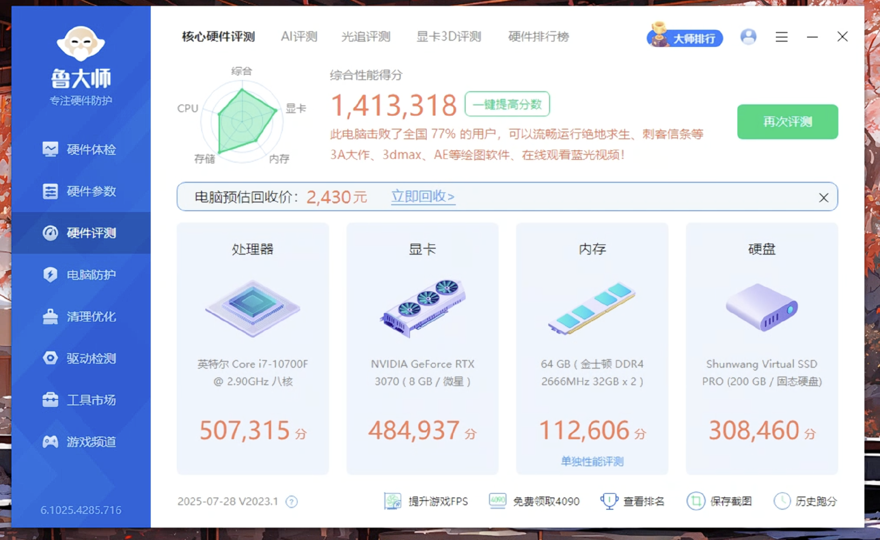This screenshot has height=540, width=880.
Task: Click 英特尔 Core i7-10700F description
Action: 253,372
